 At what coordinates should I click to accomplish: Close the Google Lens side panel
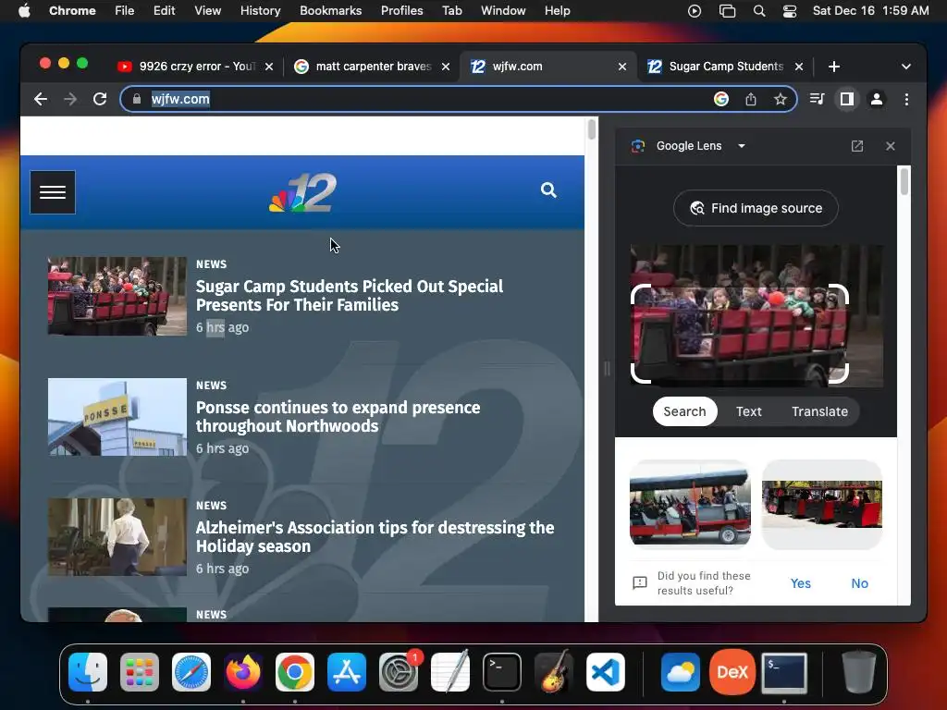click(891, 146)
